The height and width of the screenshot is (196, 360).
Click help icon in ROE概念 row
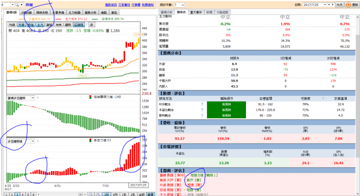(202, 104)
